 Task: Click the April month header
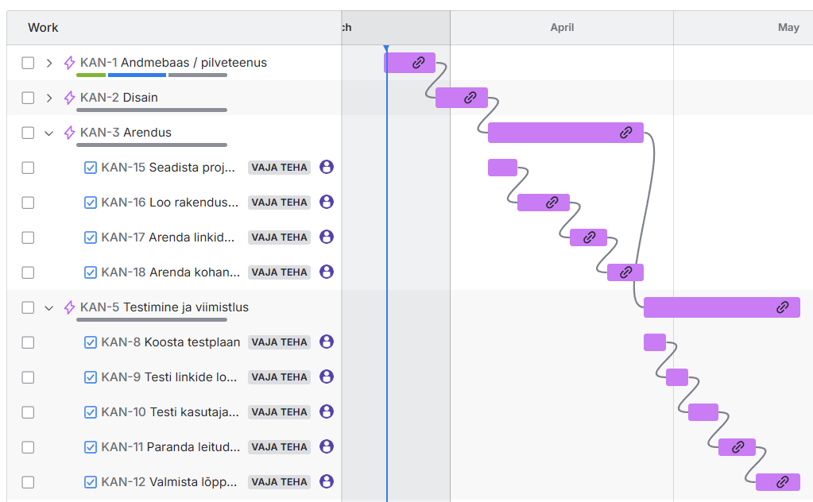[x=562, y=28]
